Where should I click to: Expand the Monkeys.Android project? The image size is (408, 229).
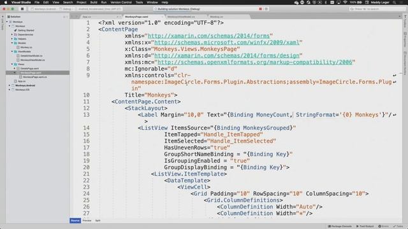click(10, 85)
